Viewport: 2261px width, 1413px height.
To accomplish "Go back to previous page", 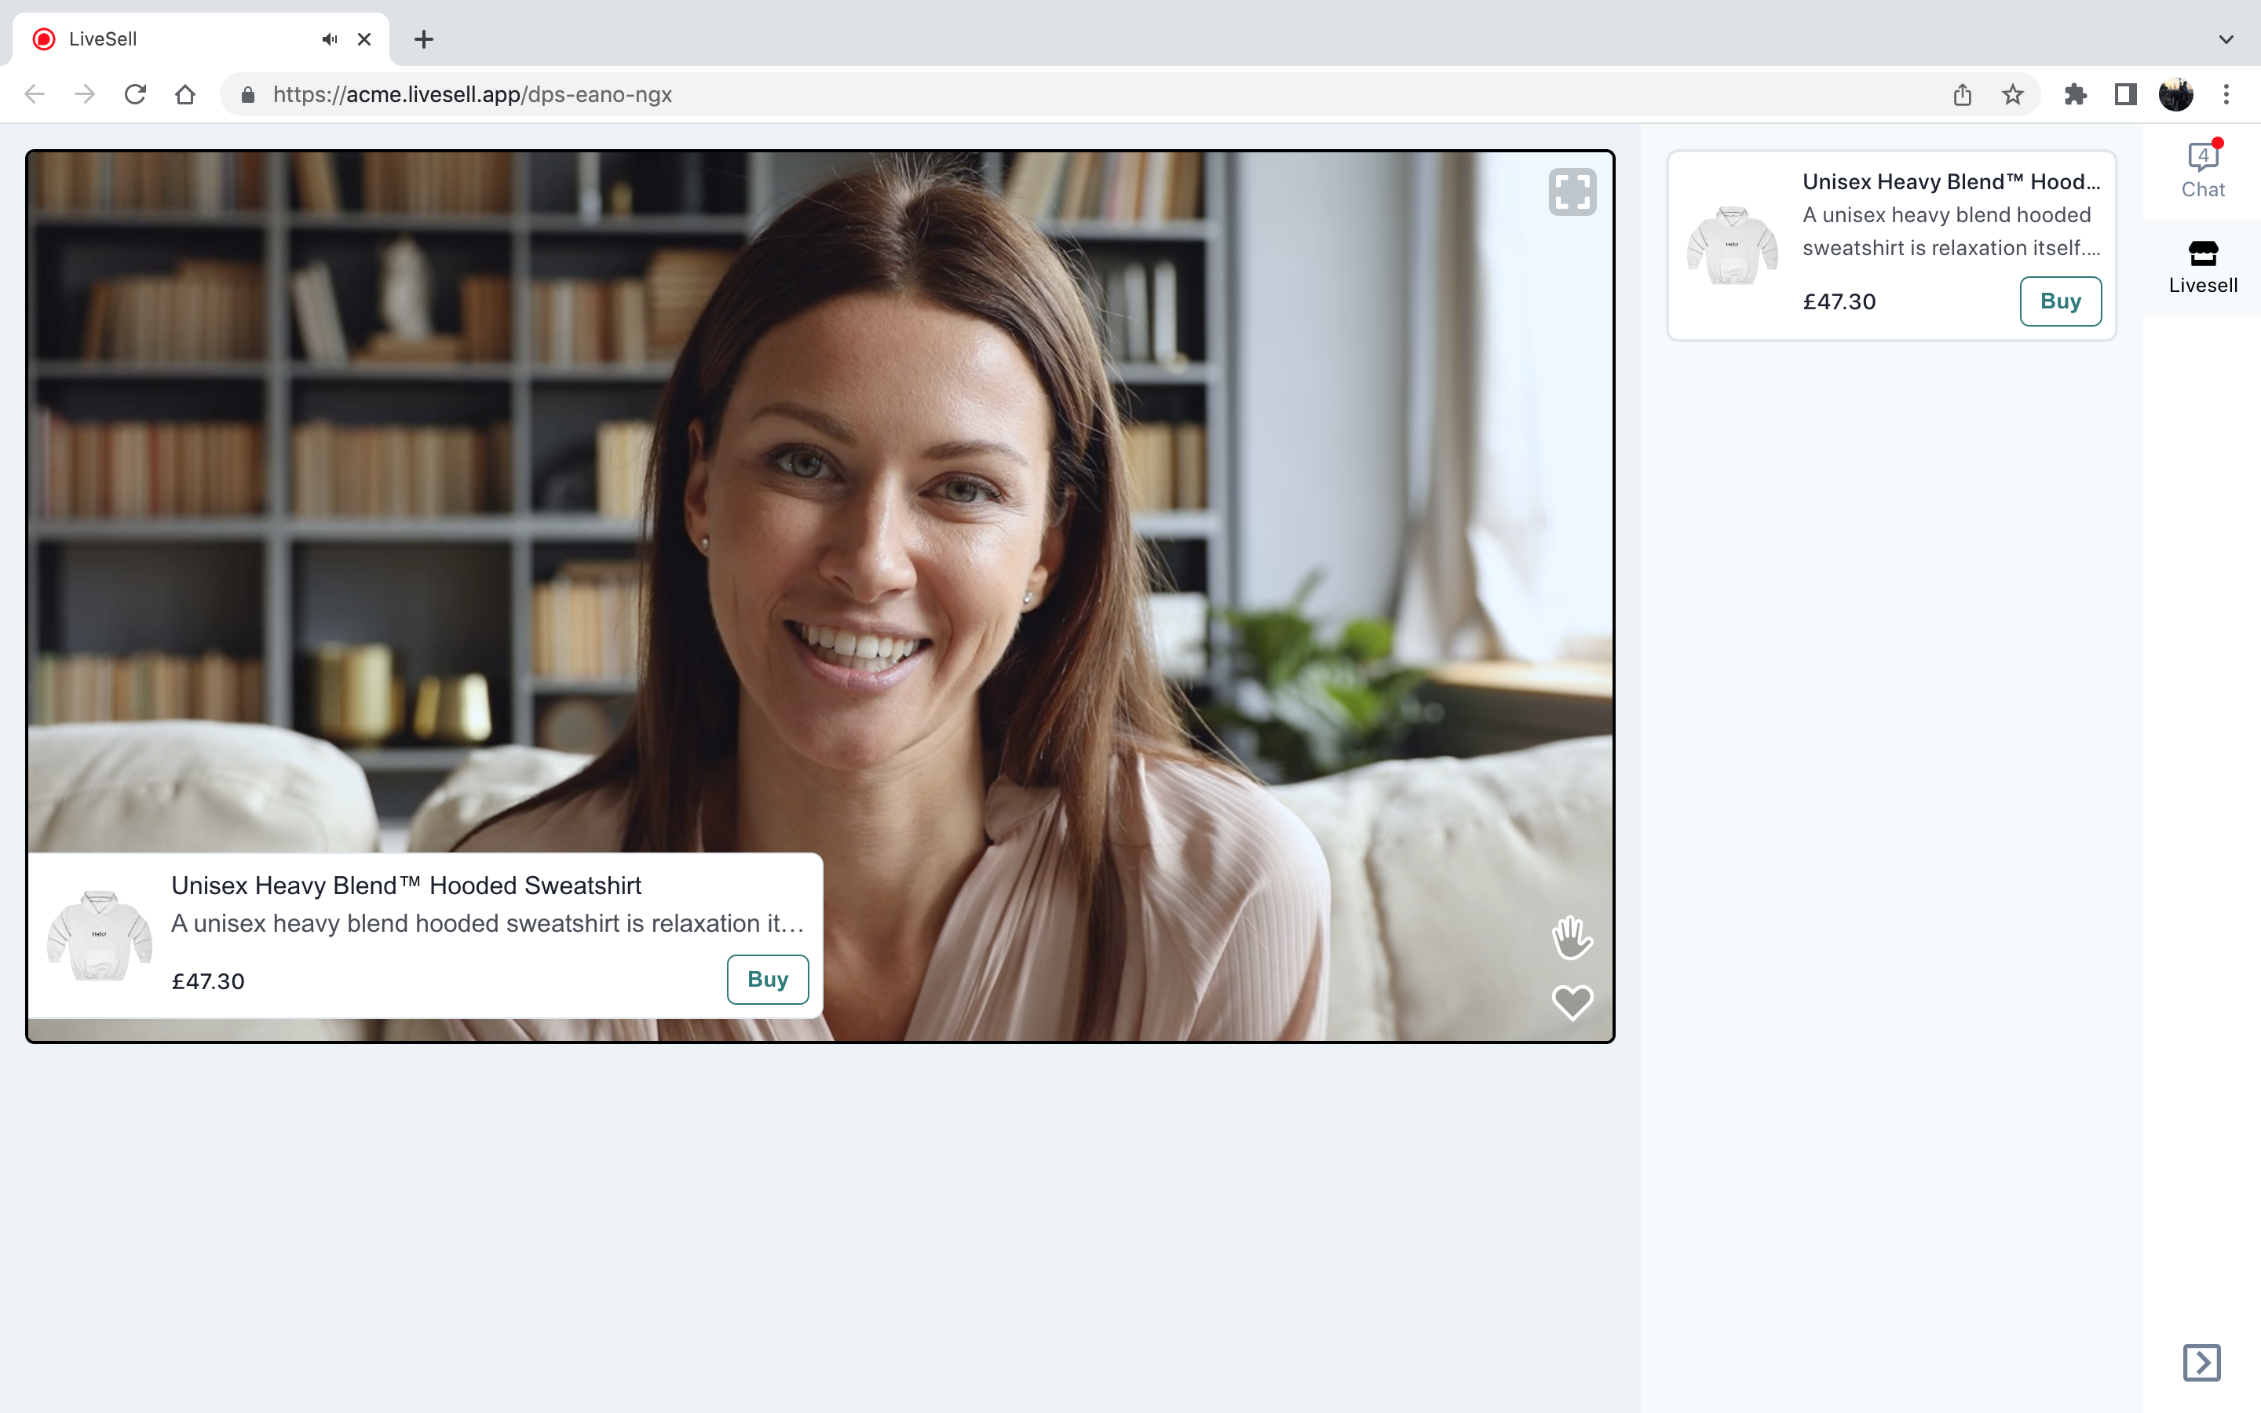I will point(35,94).
